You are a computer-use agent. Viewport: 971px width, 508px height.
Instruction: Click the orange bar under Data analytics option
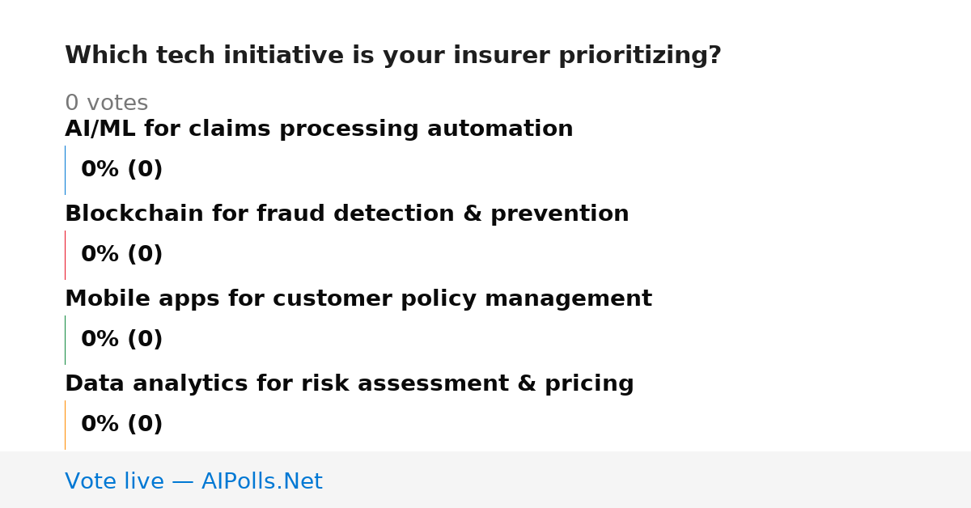point(65,425)
